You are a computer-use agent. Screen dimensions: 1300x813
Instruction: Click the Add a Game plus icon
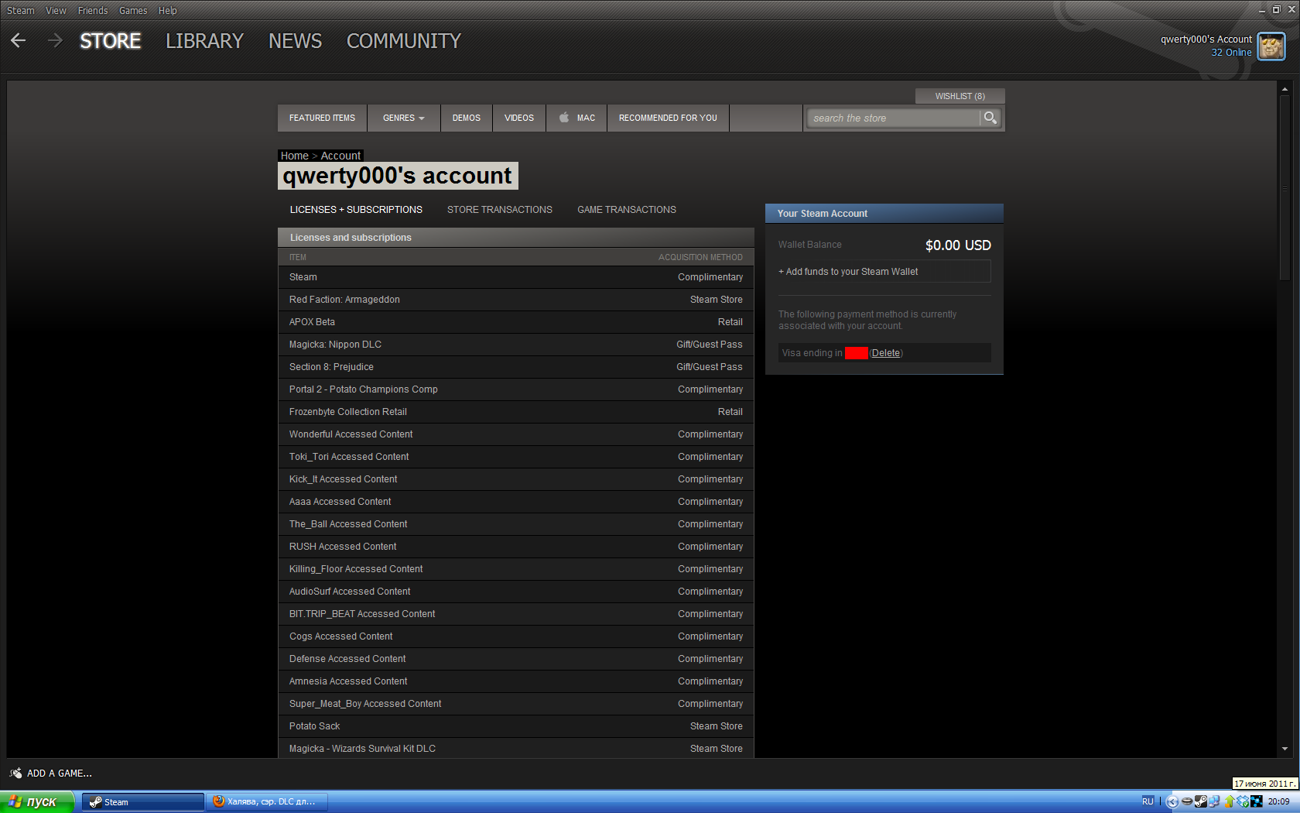tap(15, 773)
